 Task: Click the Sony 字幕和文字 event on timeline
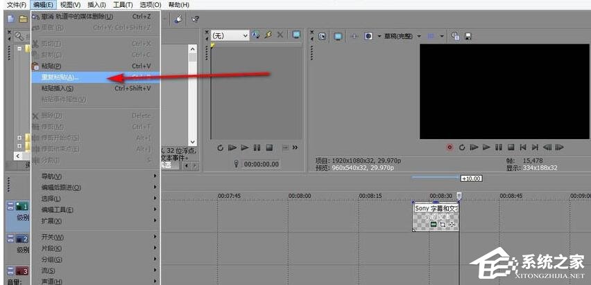(436, 217)
